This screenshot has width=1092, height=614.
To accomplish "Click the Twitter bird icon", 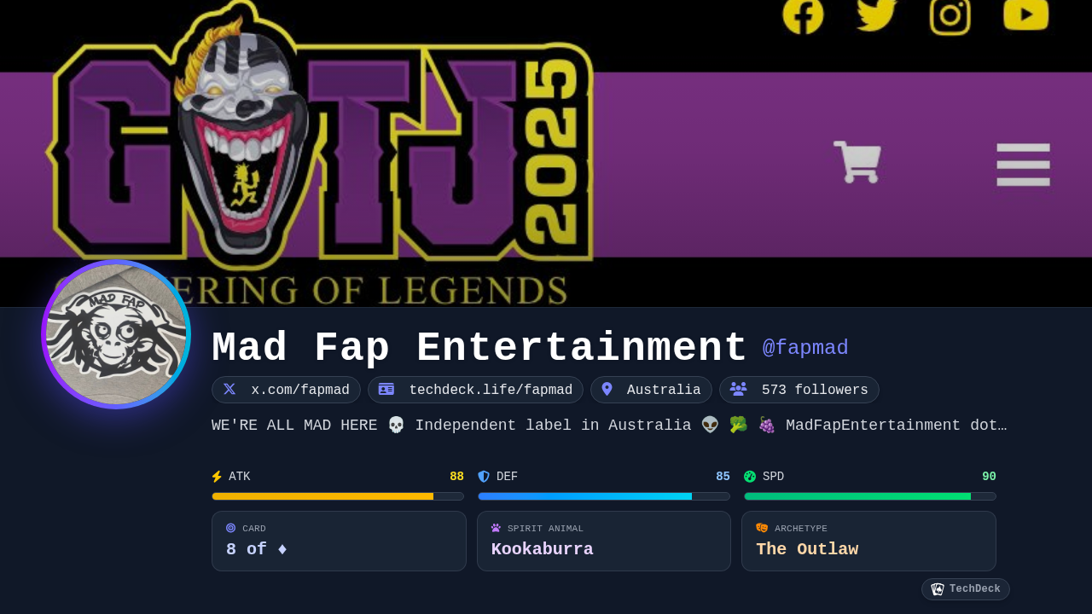I will point(877,14).
